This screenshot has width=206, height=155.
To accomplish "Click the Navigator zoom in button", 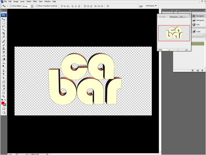I will (x=186, y=50).
